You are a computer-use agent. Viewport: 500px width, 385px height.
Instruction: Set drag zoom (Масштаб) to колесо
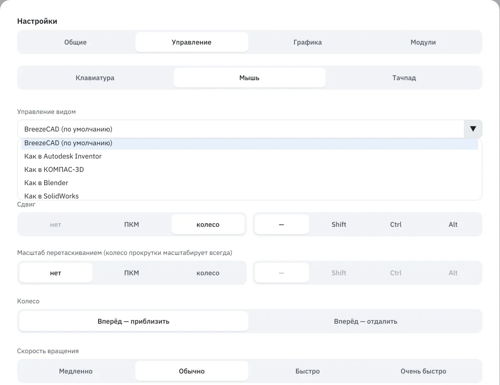pyautogui.click(x=208, y=272)
